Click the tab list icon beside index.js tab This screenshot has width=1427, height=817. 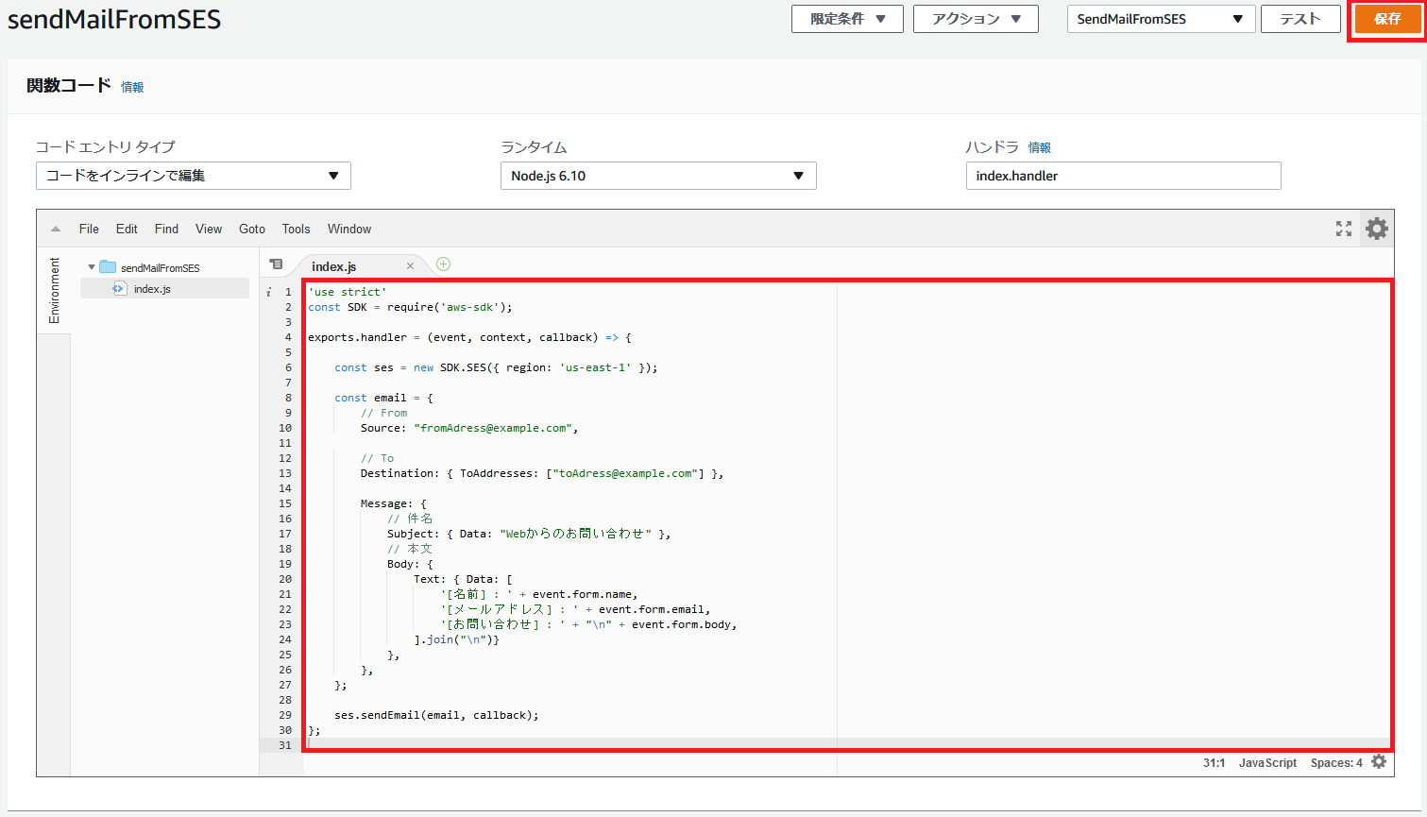[276, 264]
